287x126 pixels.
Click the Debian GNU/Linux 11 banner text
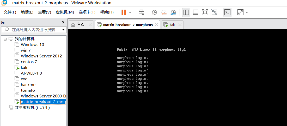pos(151,49)
